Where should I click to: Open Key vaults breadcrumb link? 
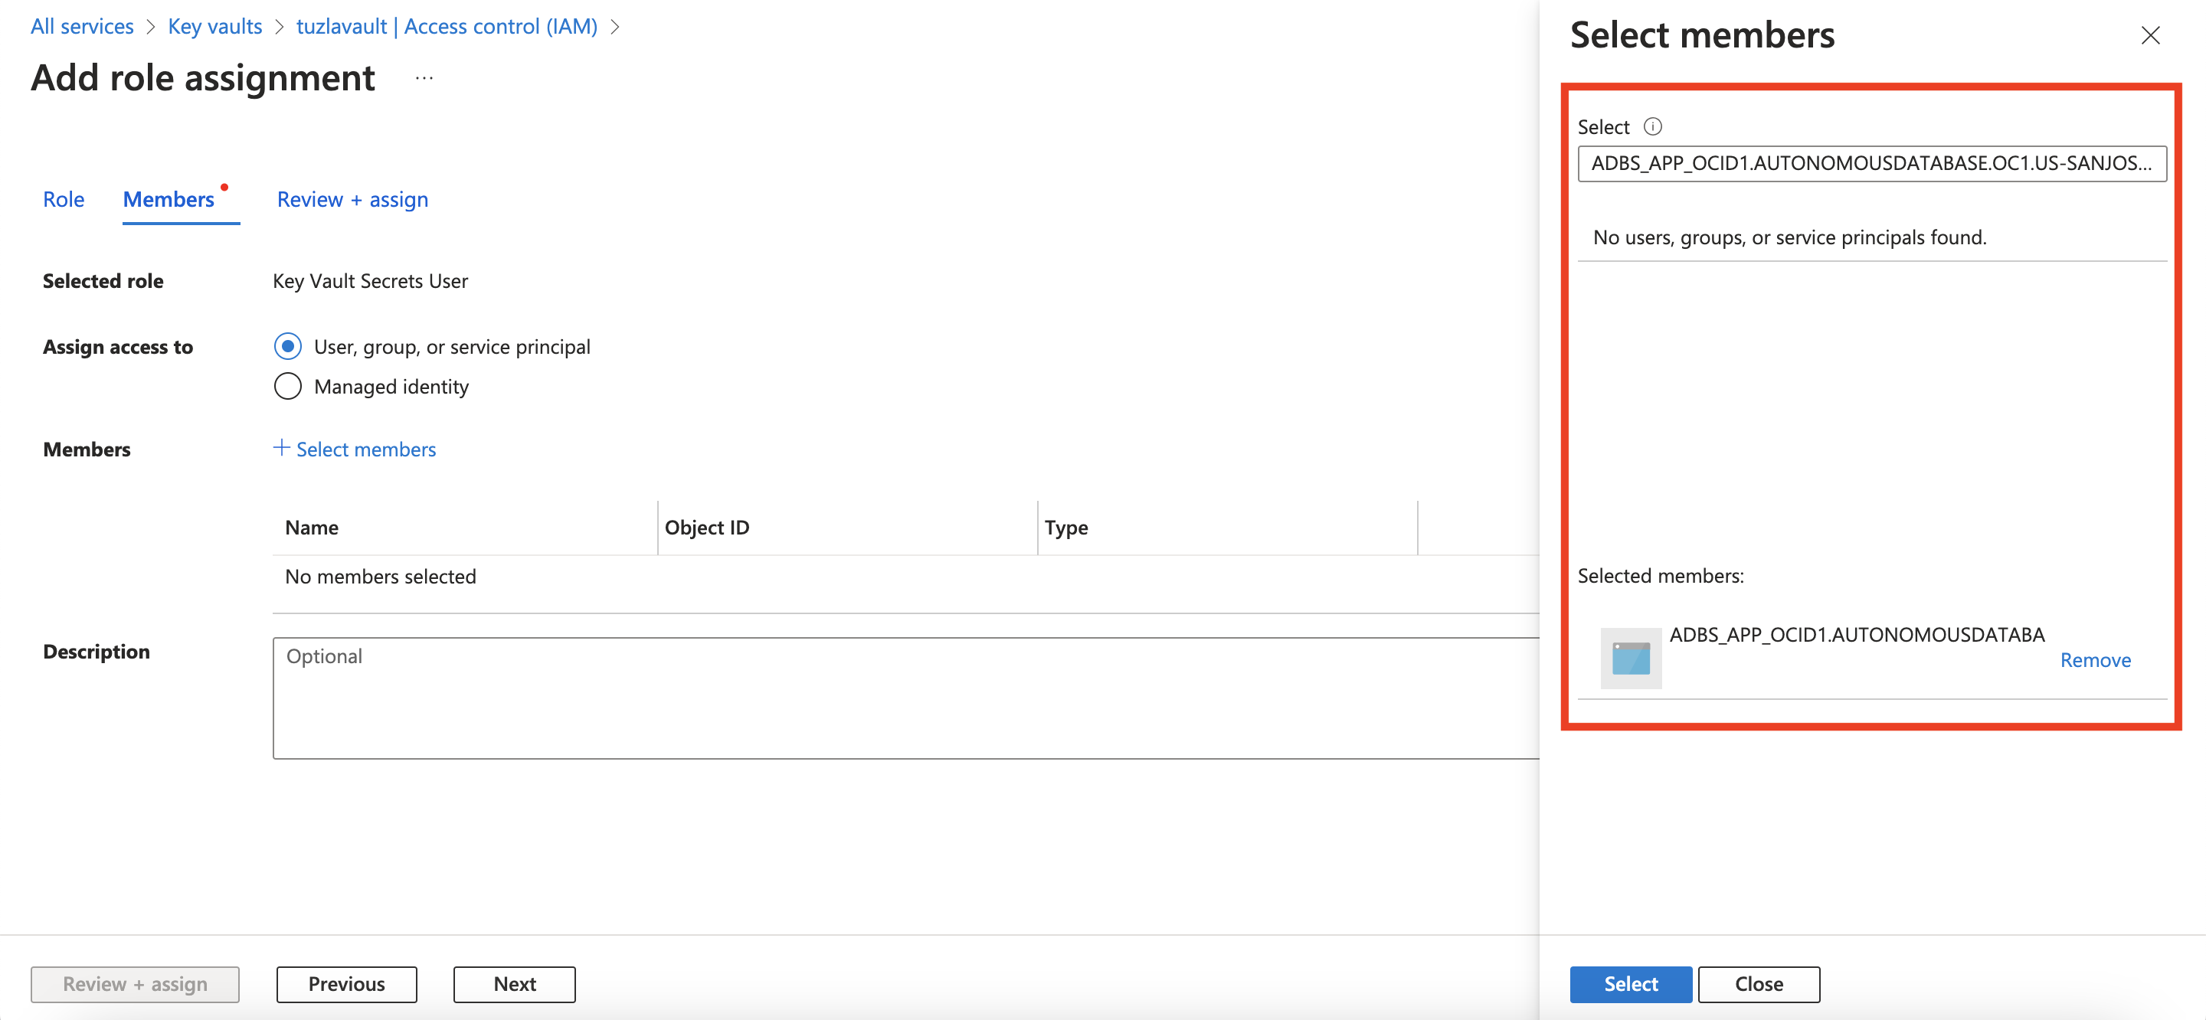[214, 26]
